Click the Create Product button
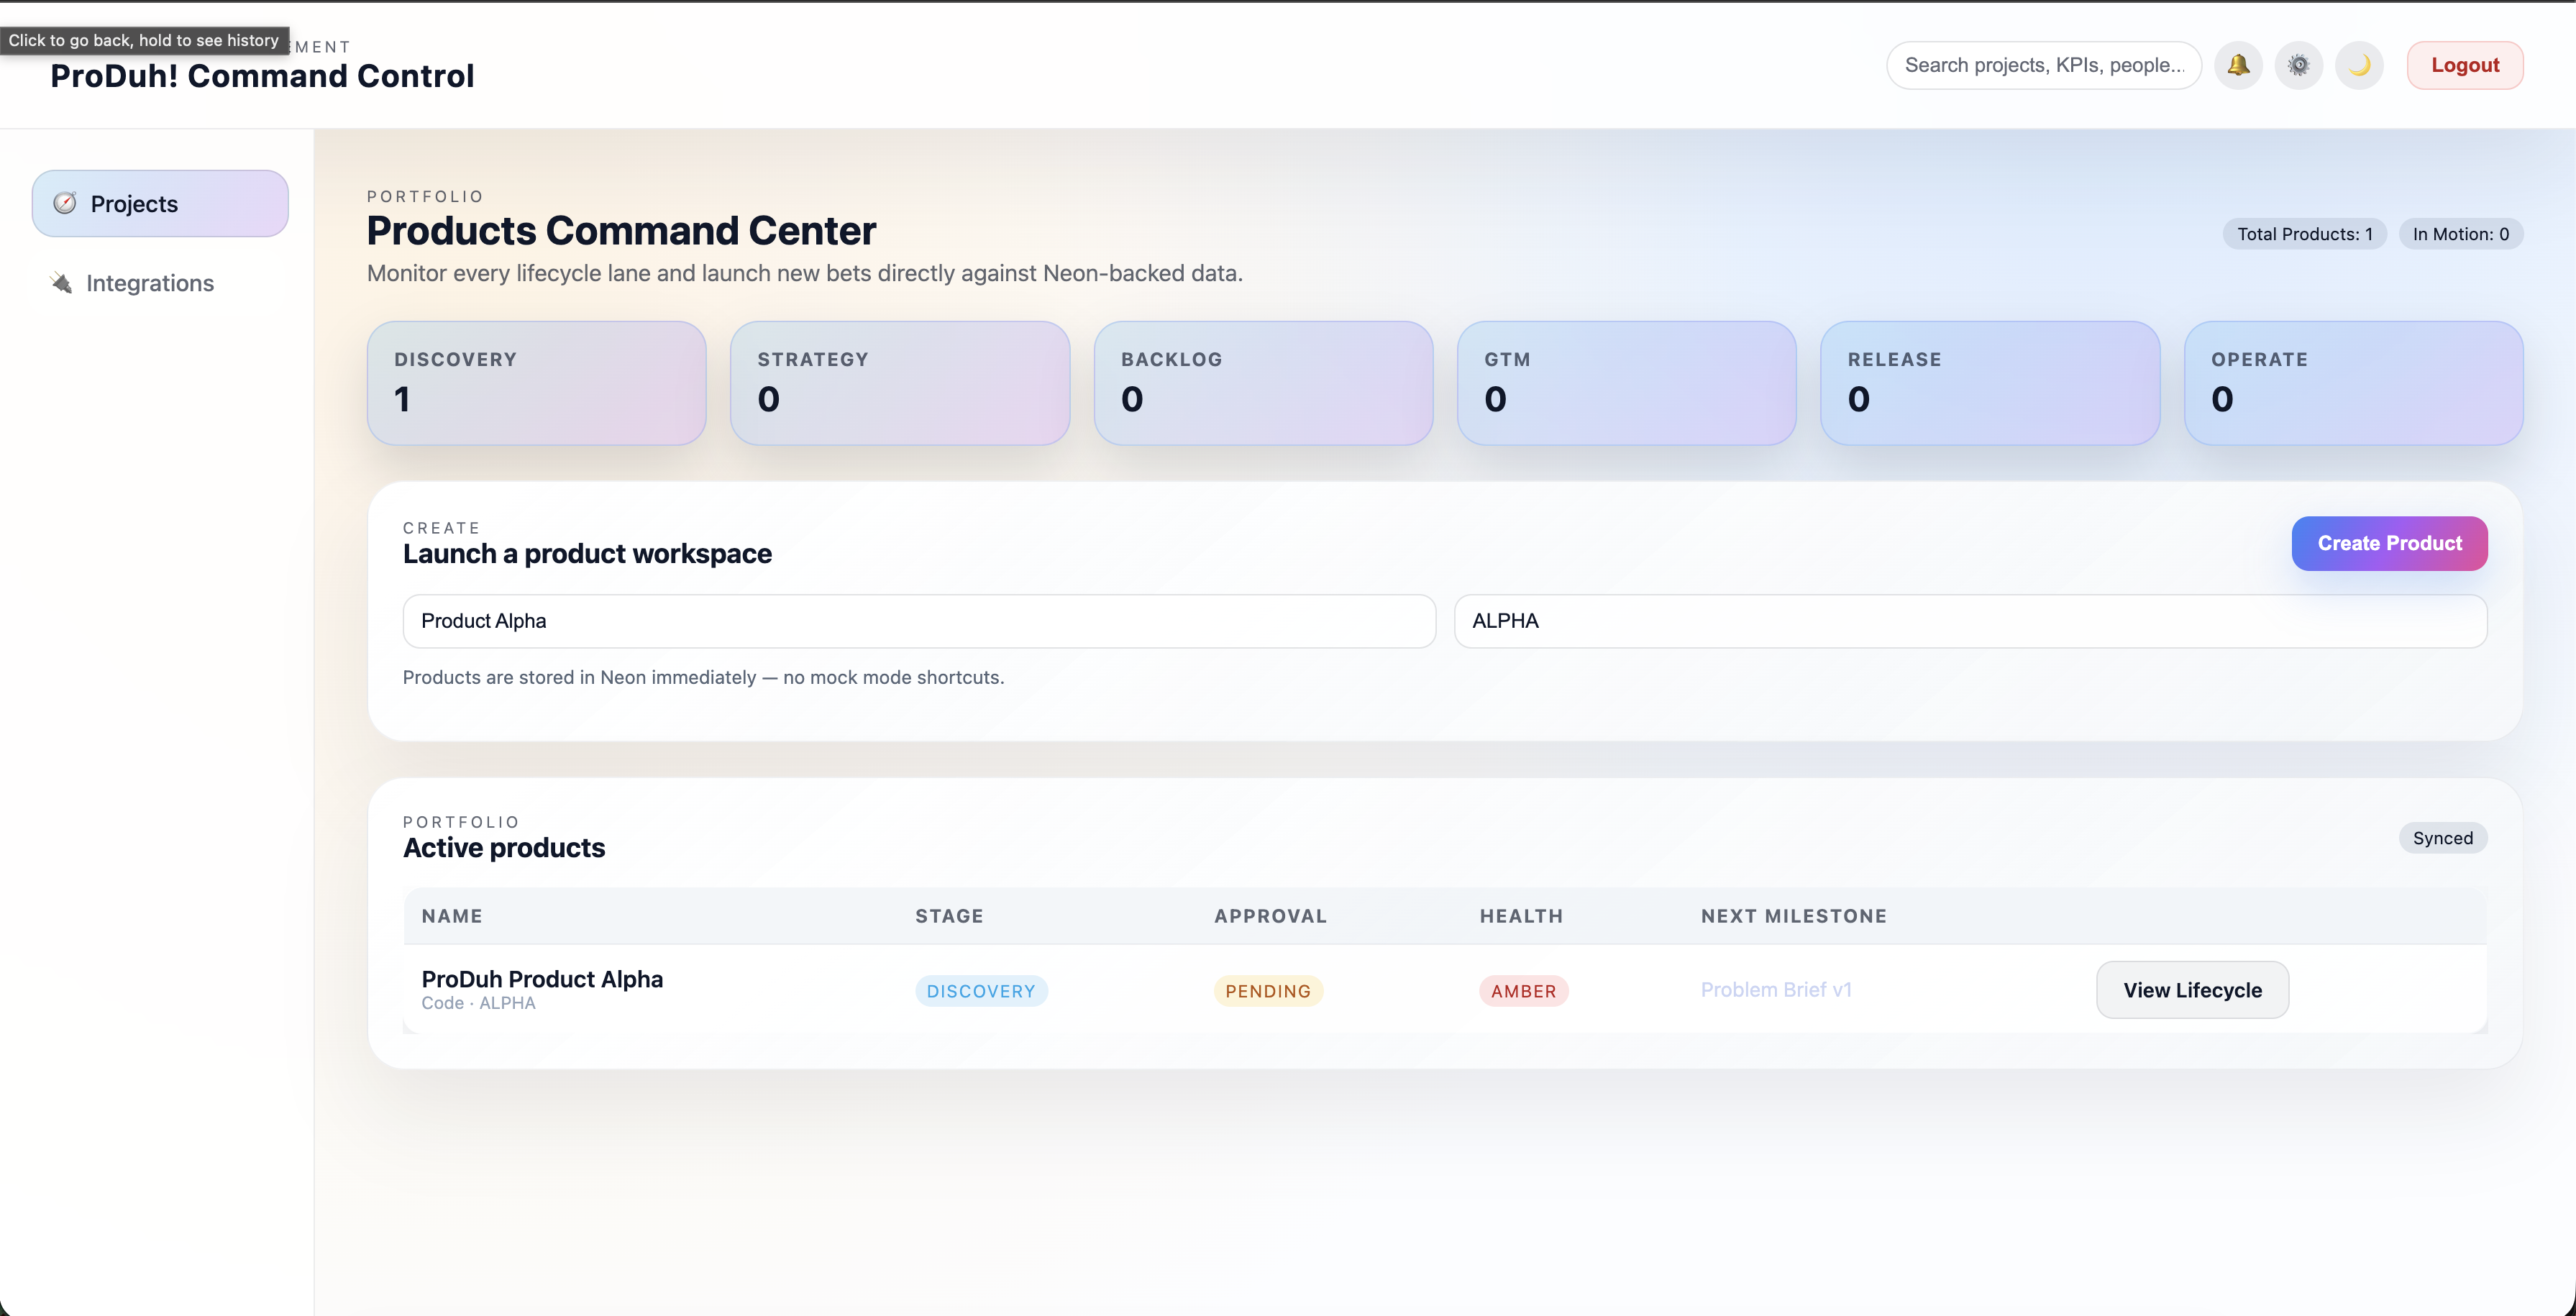 coord(2389,543)
